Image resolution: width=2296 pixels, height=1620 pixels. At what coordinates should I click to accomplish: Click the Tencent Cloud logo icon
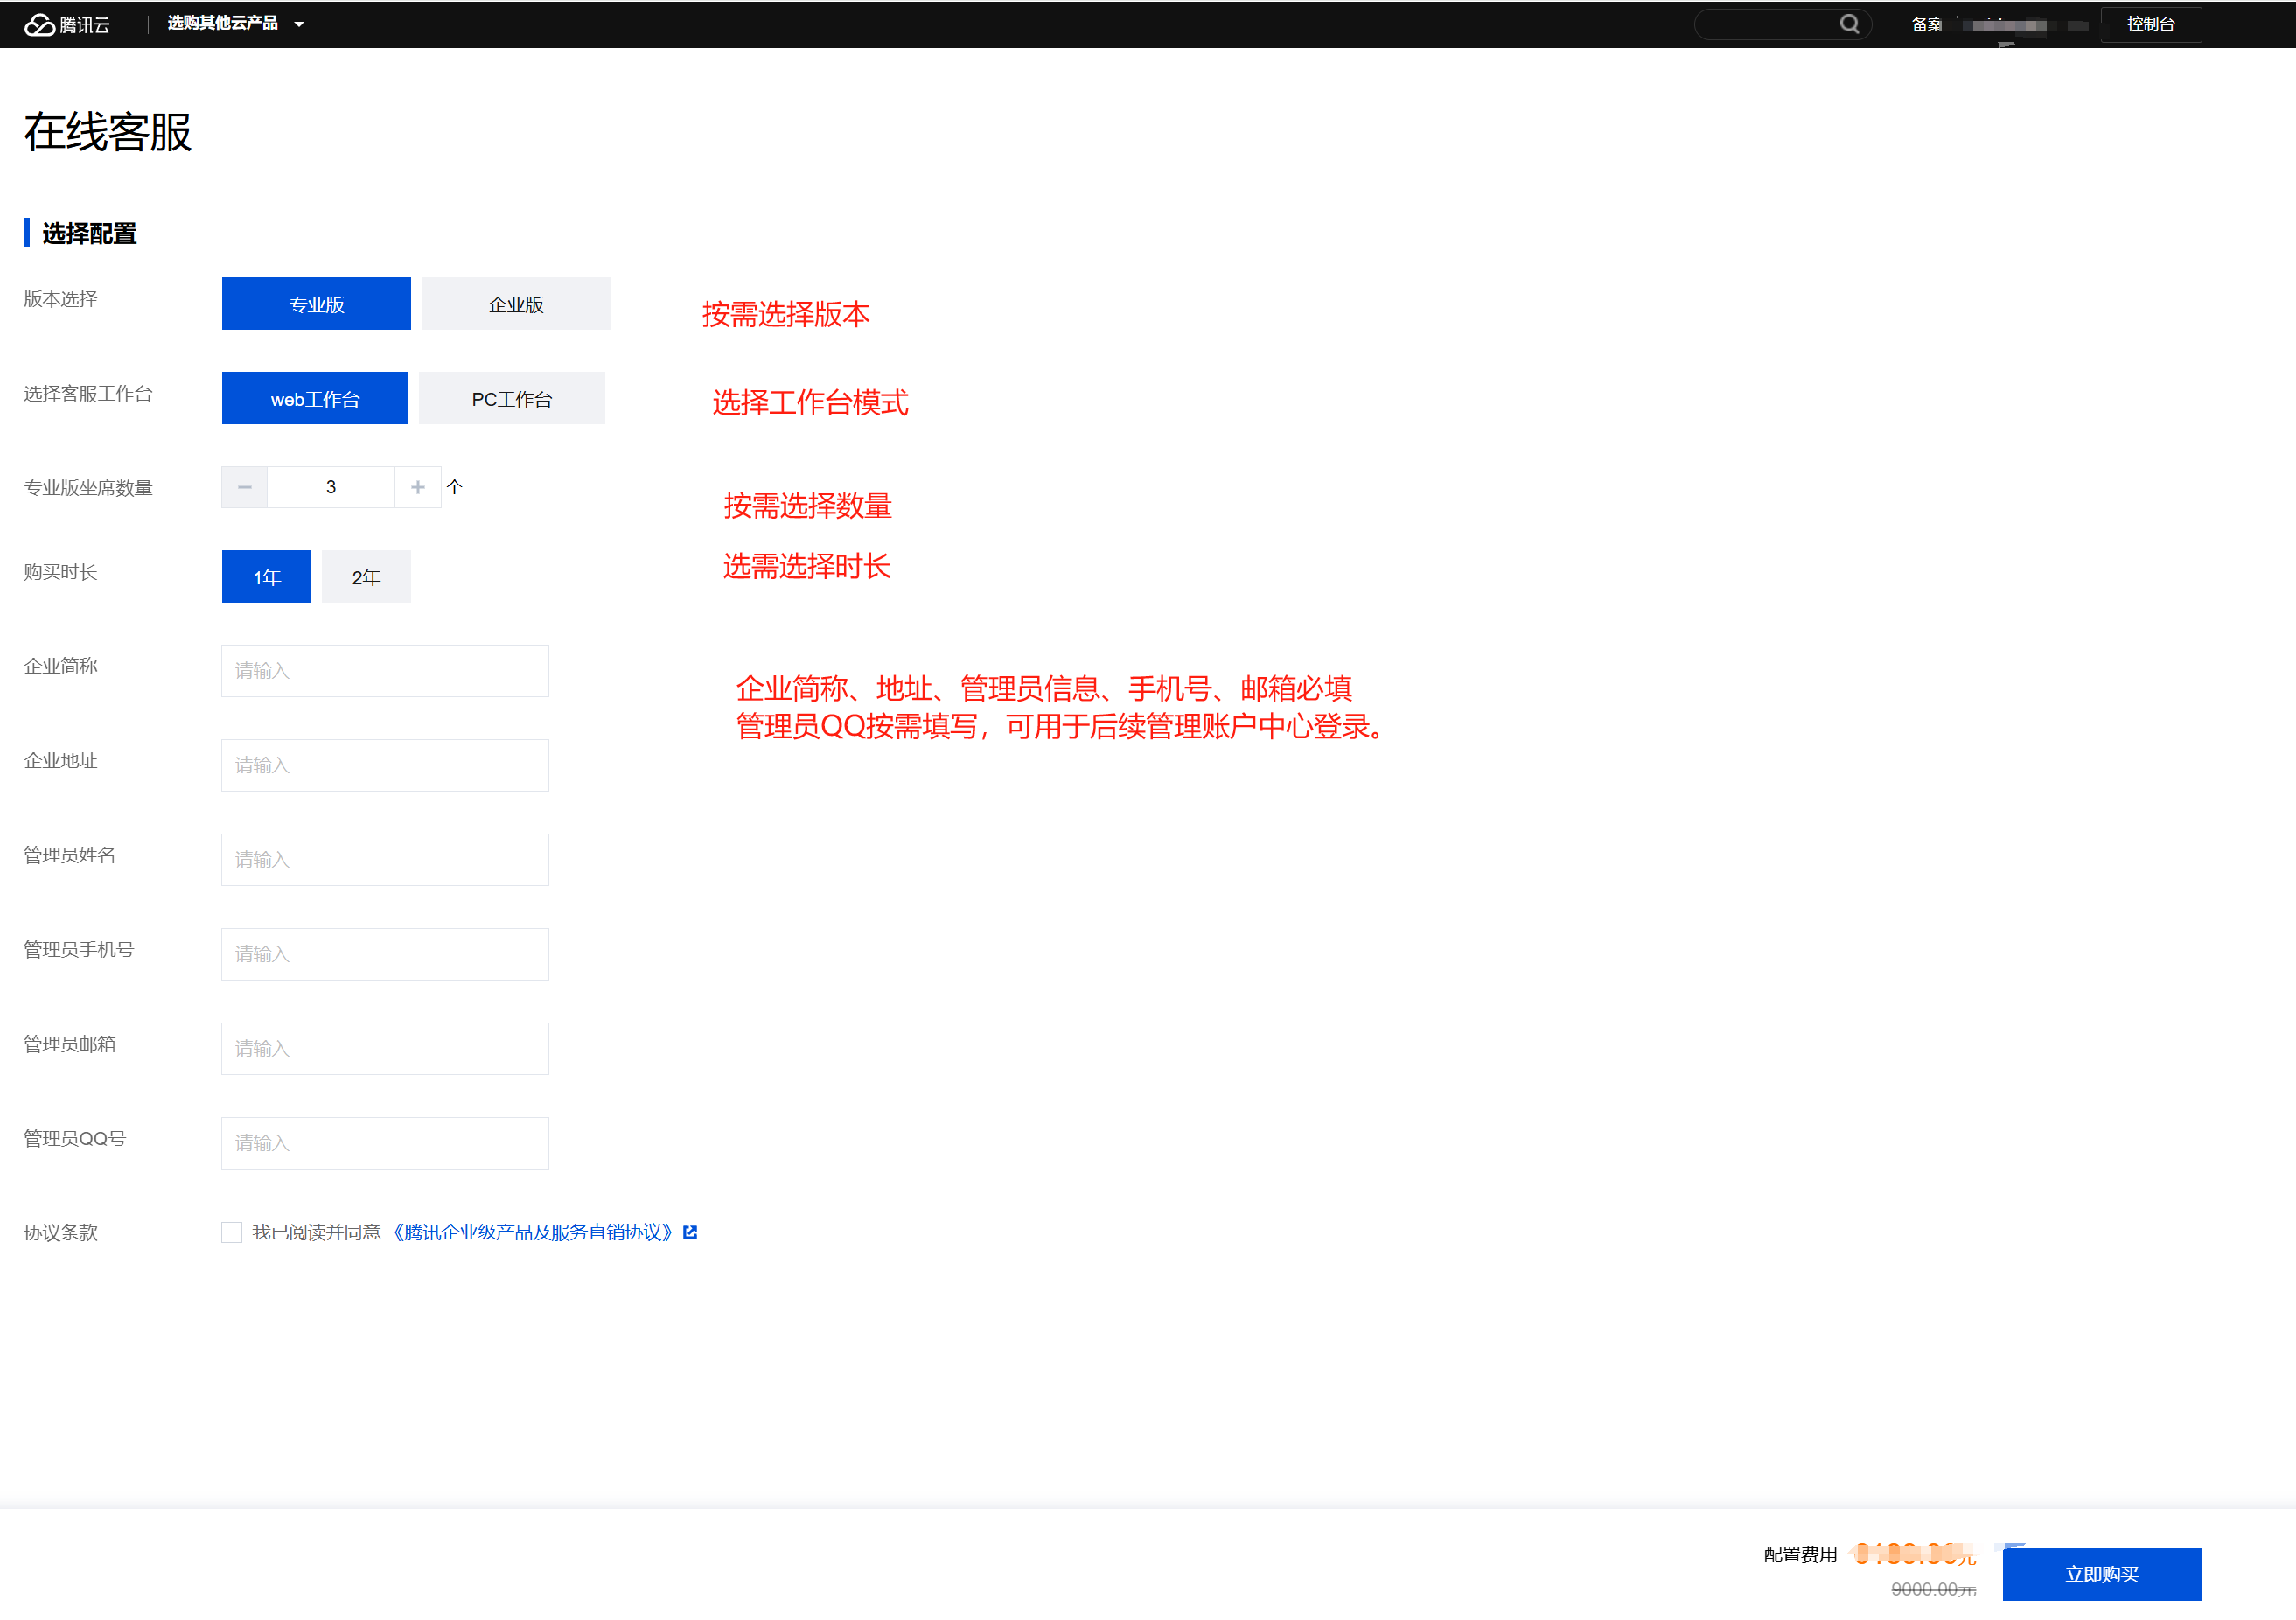click(x=39, y=24)
